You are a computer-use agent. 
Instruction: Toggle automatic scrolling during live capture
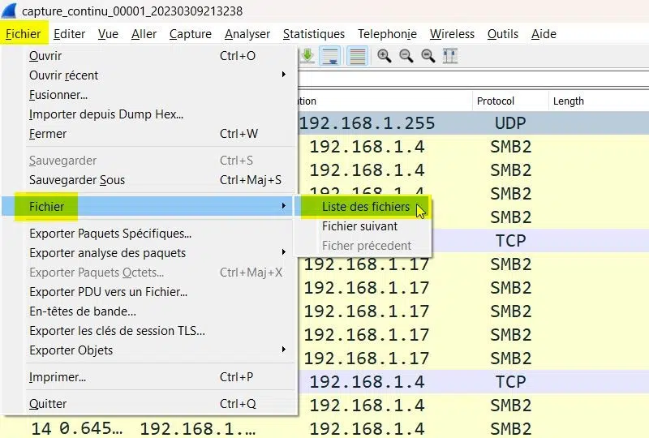330,56
